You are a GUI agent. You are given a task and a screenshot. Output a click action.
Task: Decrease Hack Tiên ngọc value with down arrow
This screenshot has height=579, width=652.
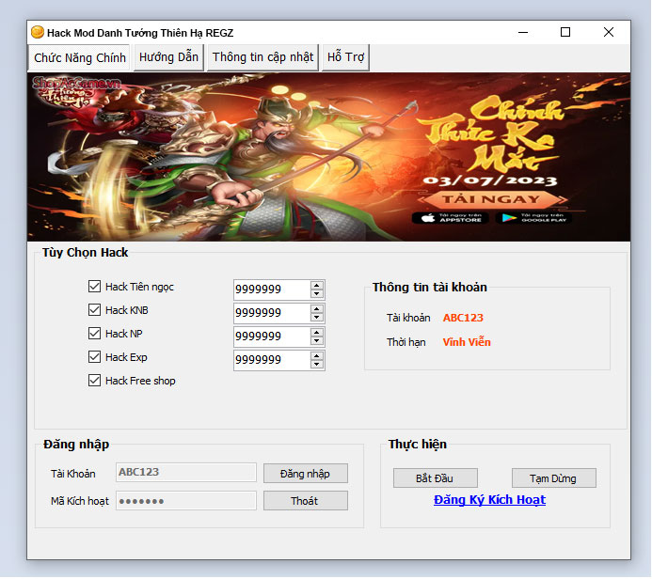[316, 293]
